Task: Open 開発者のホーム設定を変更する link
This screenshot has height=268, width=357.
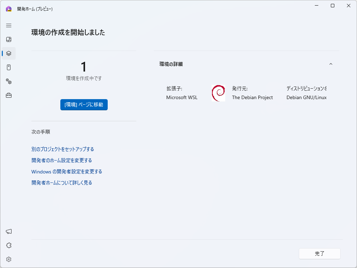Action: [x=61, y=160]
